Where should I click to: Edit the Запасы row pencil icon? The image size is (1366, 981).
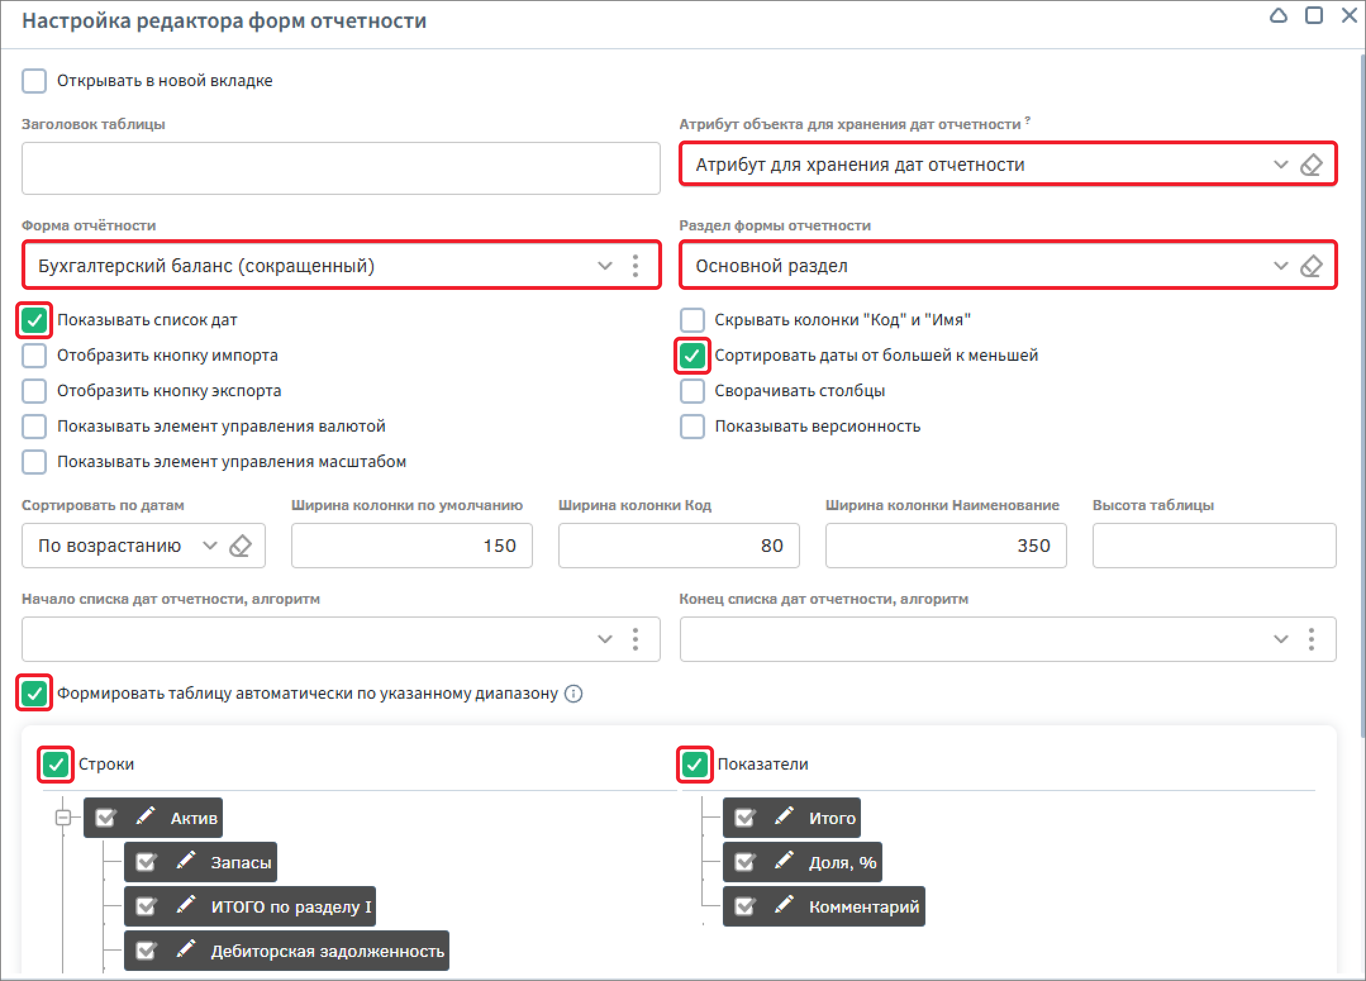186,861
